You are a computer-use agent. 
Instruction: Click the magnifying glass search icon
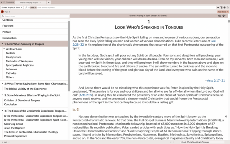click(x=26, y=7)
